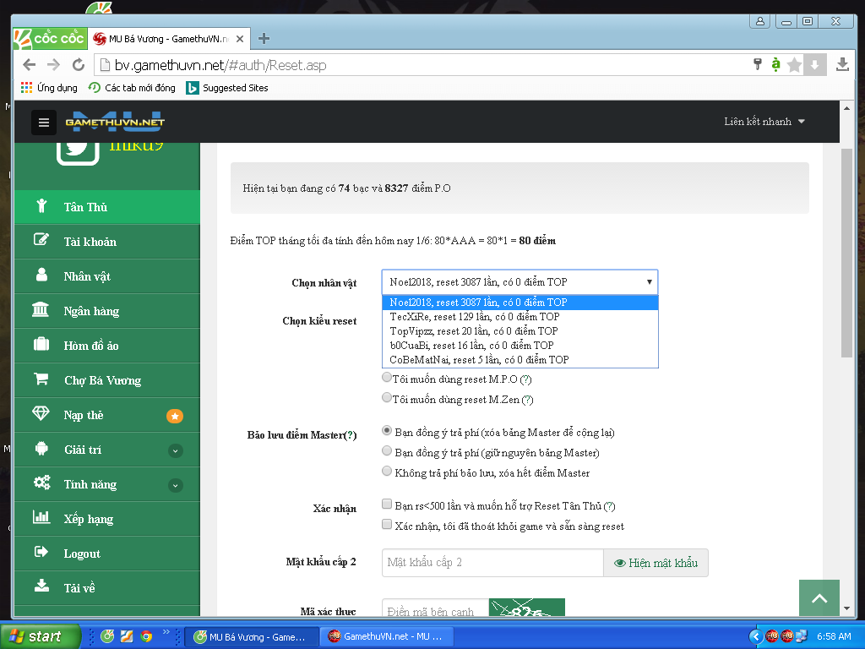This screenshot has width=865, height=649.
Task: Toggle Hiện mật khẩu to show password
Action: pos(656,563)
